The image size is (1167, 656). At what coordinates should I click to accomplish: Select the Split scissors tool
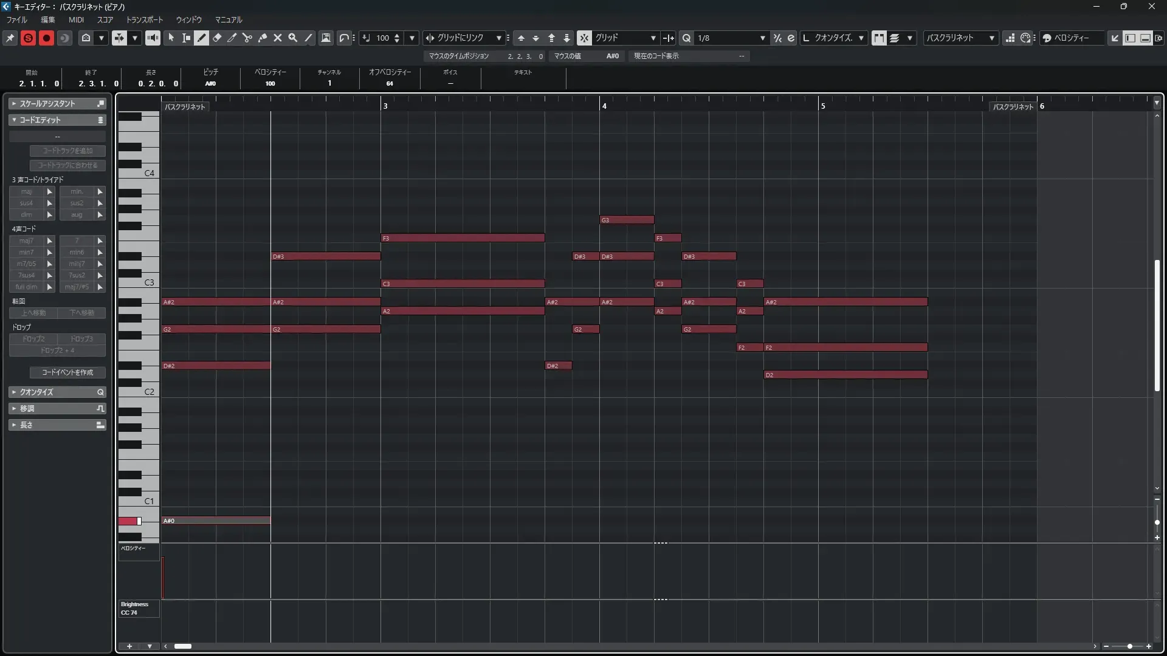(247, 38)
